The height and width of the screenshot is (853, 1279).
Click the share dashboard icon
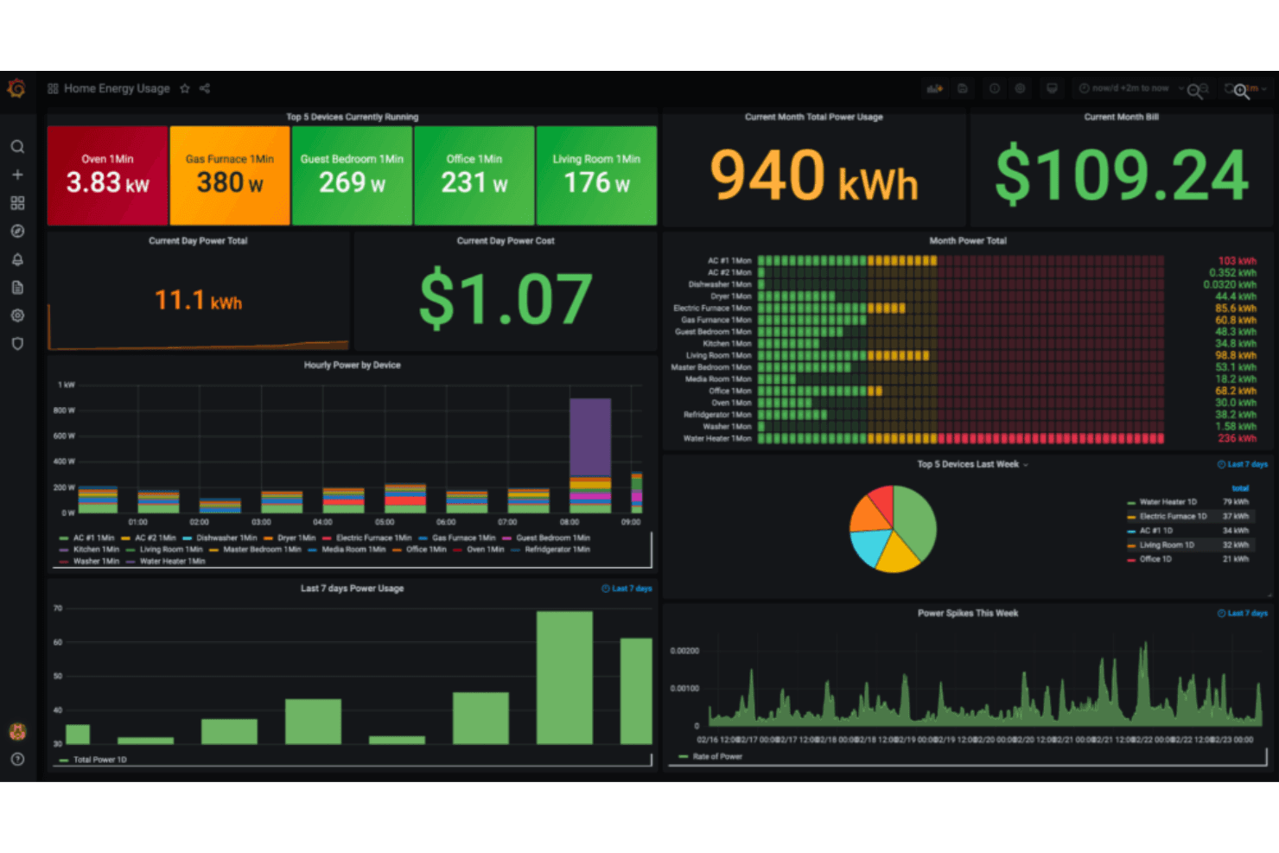tap(205, 88)
